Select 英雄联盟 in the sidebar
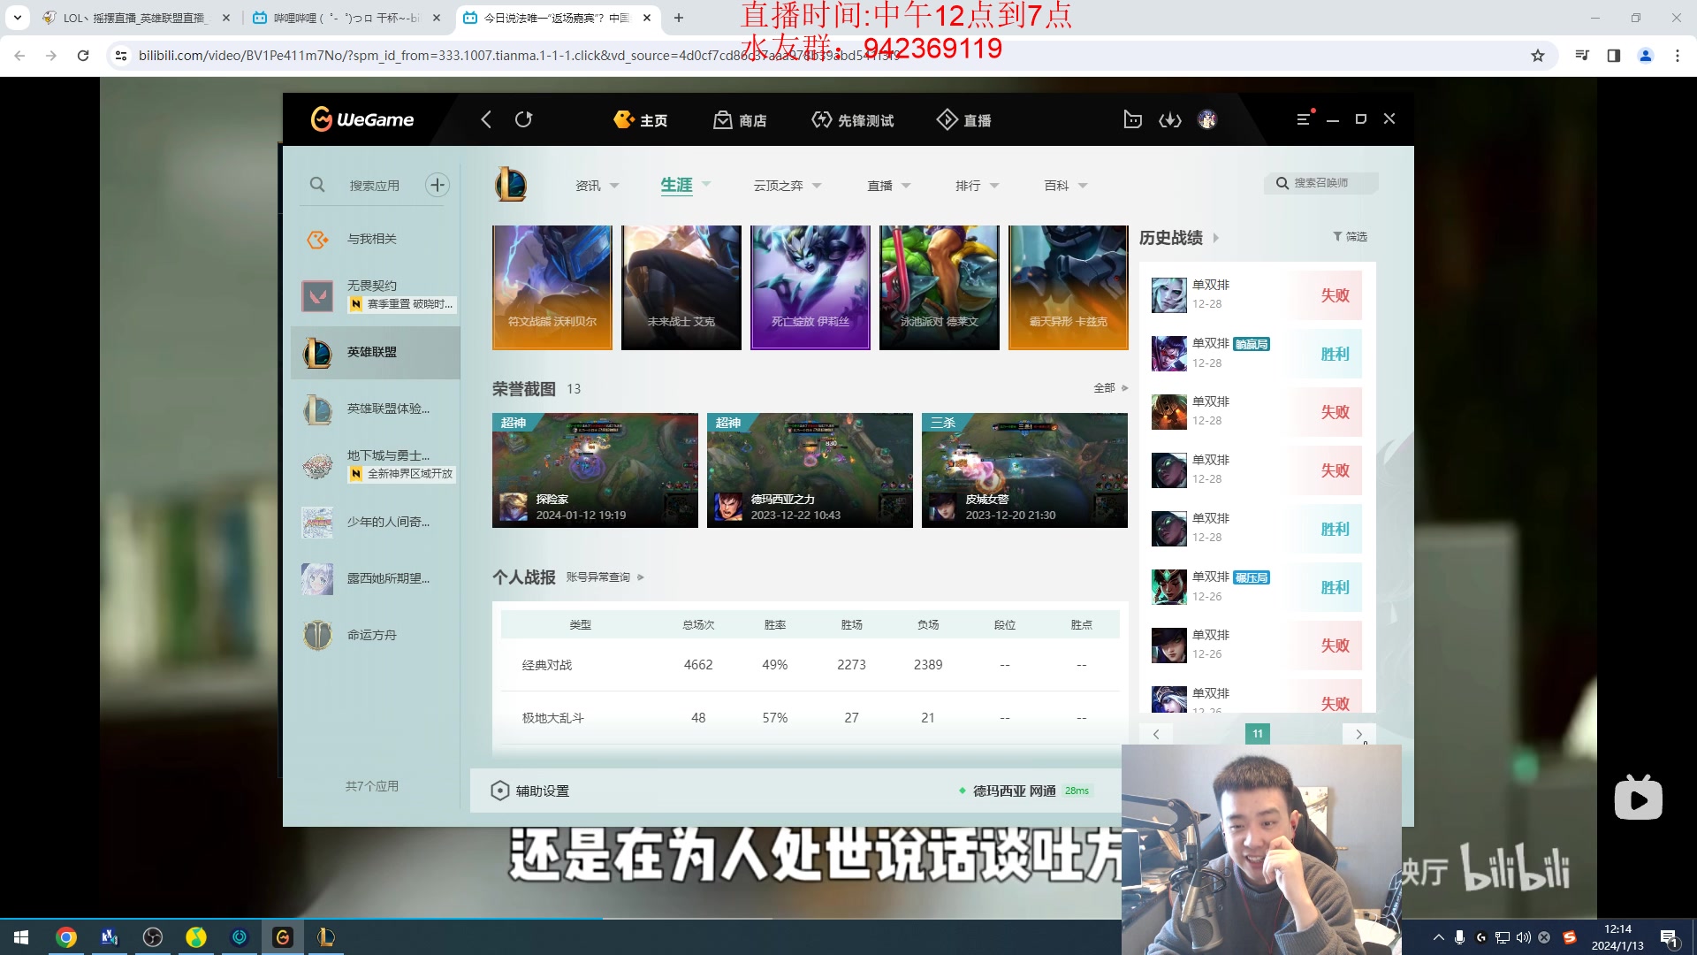Screen dimensions: 1697x955 [x=376, y=353]
